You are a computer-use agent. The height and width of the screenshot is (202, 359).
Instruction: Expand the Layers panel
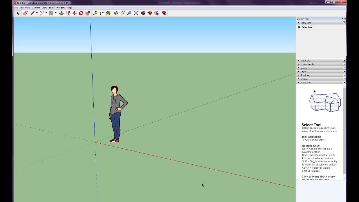[298, 72]
